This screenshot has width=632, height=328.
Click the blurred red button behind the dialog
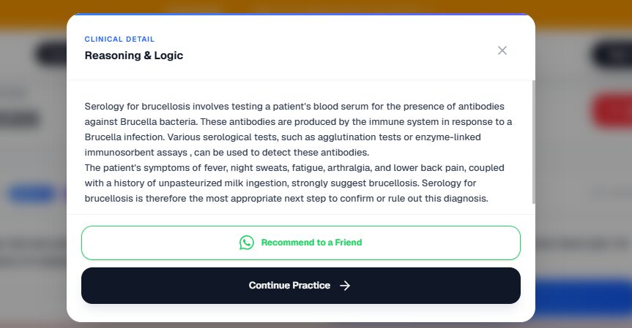tap(611, 110)
